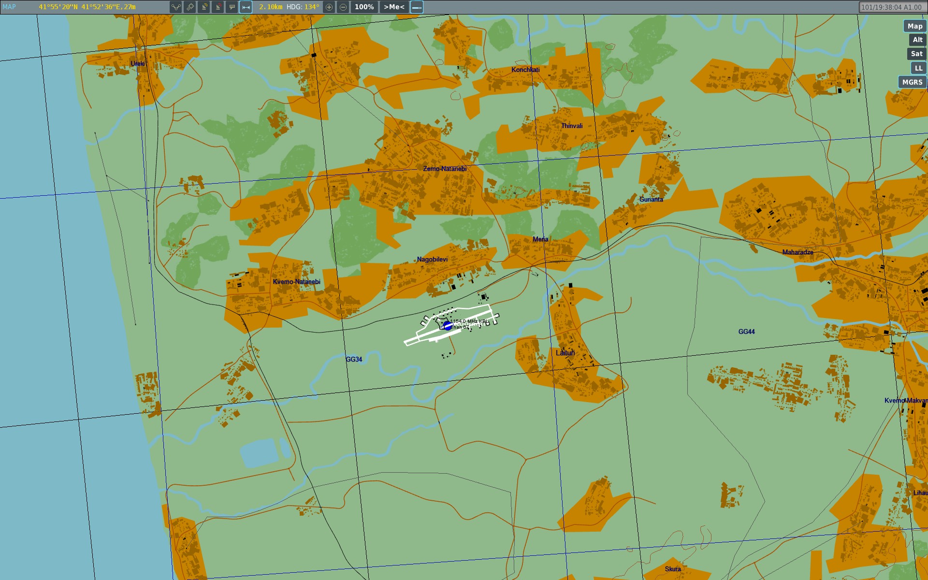The height and width of the screenshot is (580, 928).
Task: Click the Konchkati town label
Action: point(525,70)
